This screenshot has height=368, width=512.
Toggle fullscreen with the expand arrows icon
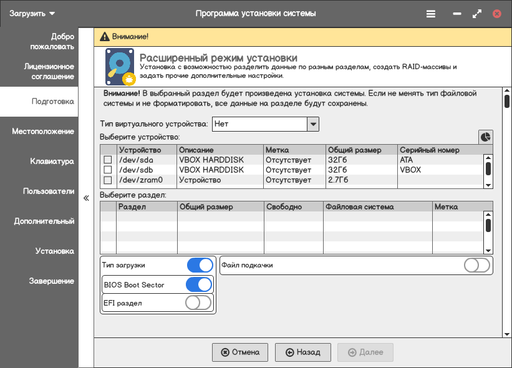tap(477, 14)
